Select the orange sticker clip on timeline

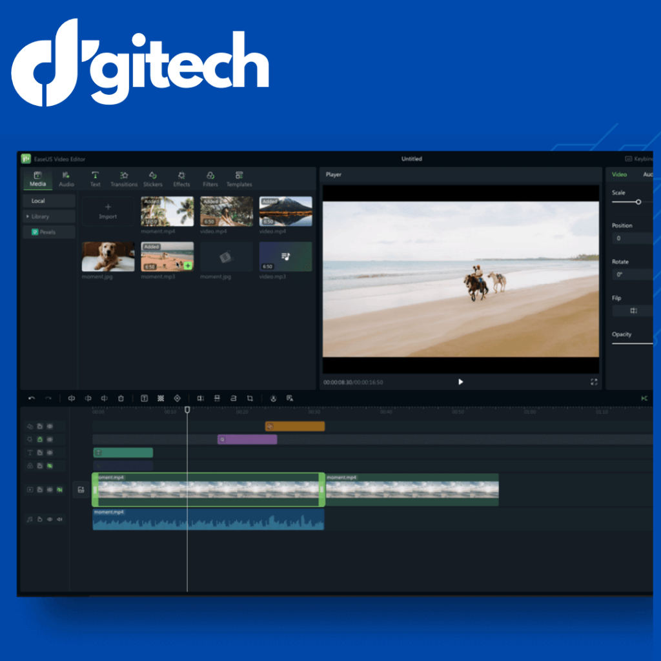295,426
